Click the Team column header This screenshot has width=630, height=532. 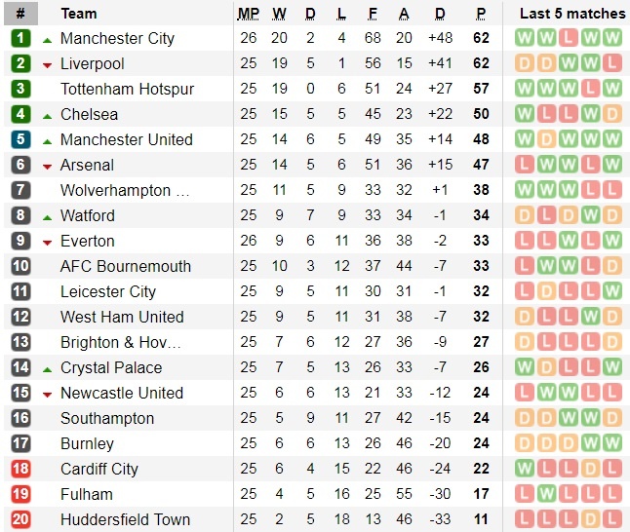79,14
